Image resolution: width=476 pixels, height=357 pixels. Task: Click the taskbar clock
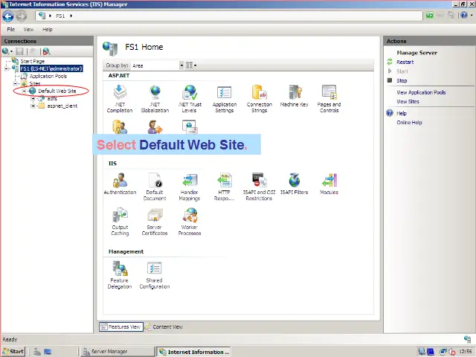[465, 352]
